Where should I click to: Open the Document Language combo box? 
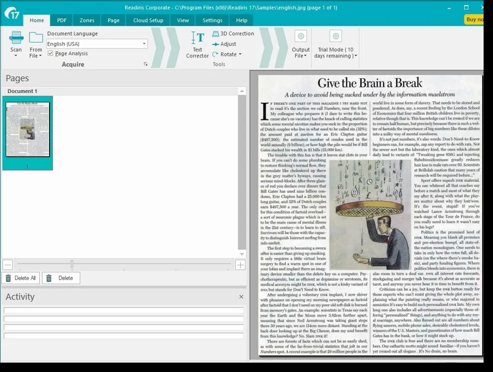point(97,44)
